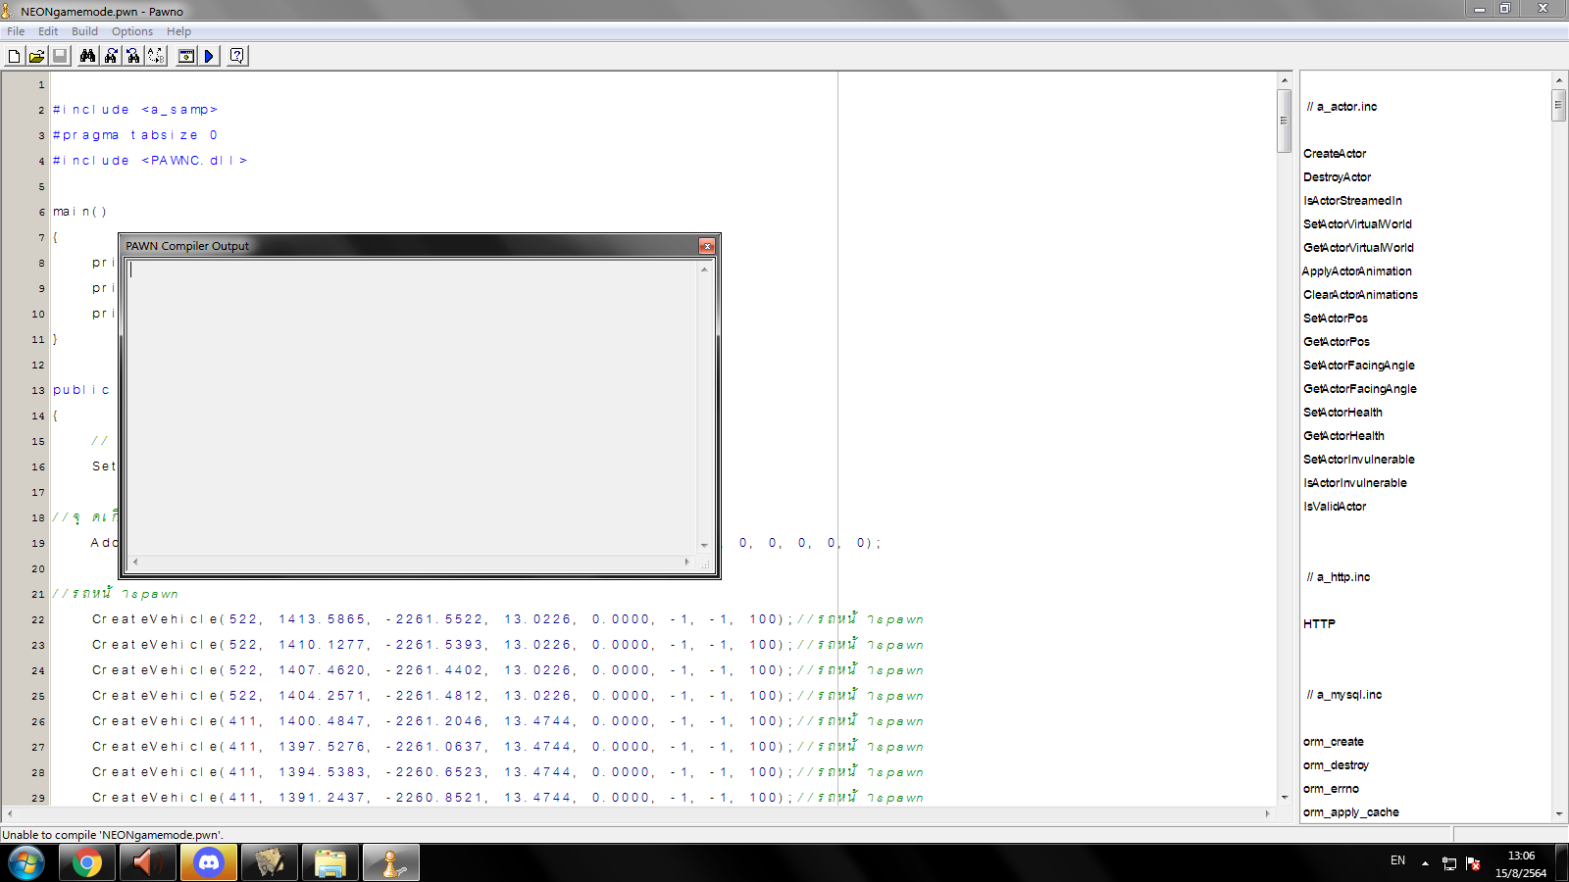The height and width of the screenshot is (882, 1569).
Task: Select HTTP in the function list
Action: [x=1319, y=624]
